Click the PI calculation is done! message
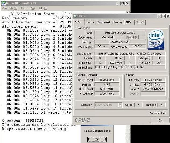Screen dimensions: 170x143 click(x=98, y=131)
